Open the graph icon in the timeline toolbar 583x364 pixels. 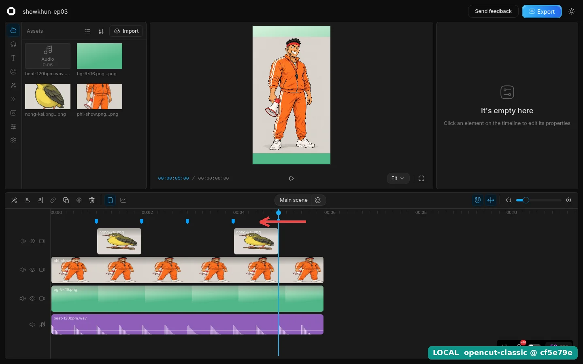click(123, 200)
